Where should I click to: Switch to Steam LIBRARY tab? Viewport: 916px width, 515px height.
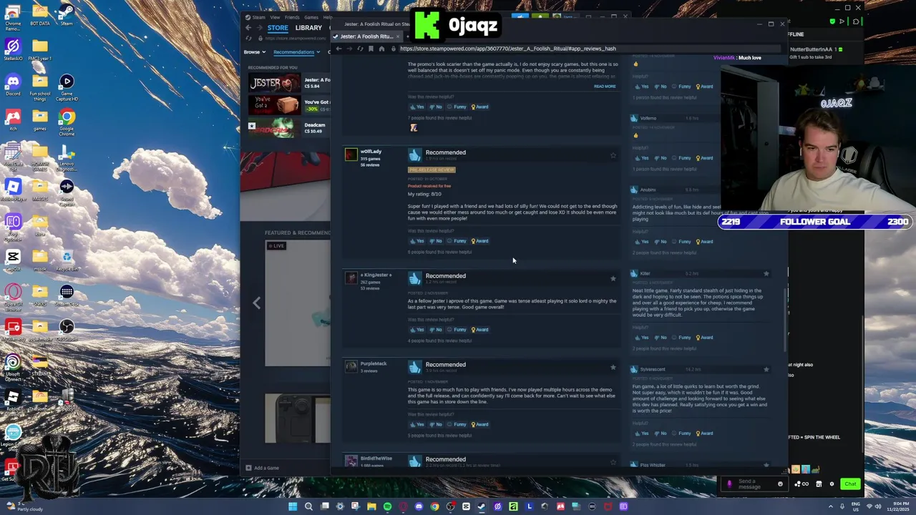[308, 28]
